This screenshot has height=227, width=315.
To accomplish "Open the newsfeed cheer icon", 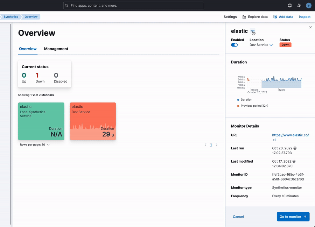I will [x=299, y=6].
